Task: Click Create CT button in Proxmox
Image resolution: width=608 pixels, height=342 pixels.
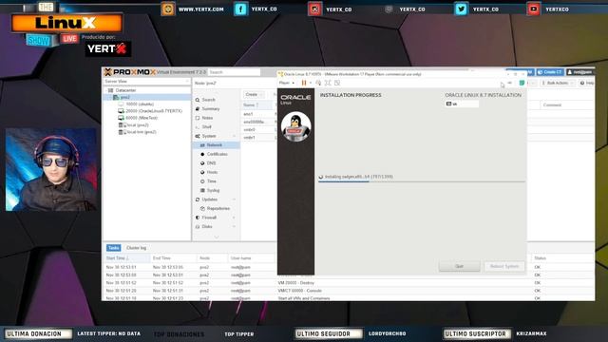Action: (550, 72)
